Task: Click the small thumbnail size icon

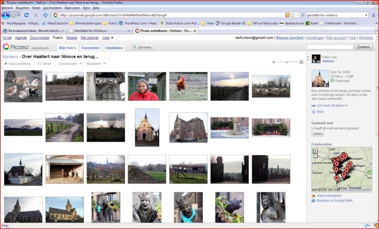Action: click(x=273, y=62)
